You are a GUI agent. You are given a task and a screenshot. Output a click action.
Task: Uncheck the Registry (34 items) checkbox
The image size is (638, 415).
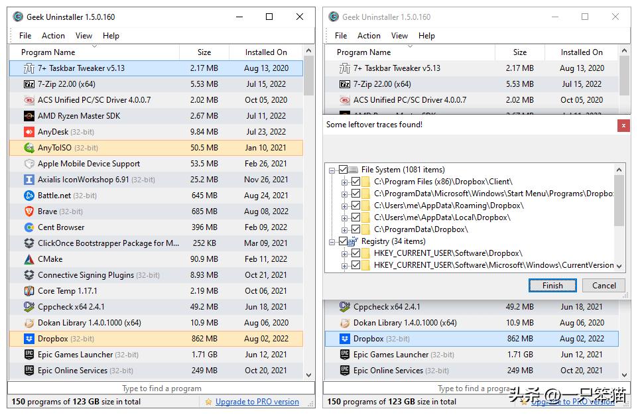pyautogui.click(x=343, y=241)
